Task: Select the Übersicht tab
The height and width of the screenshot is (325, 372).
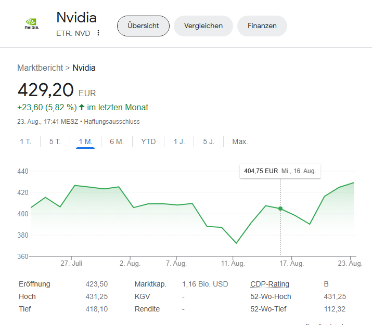Action: tap(143, 26)
